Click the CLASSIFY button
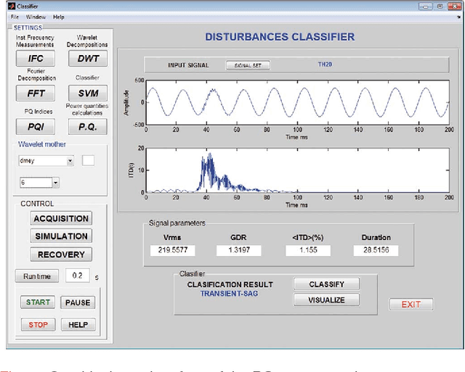Image resolution: width=465 pixels, height=372 pixels. (326, 284)
